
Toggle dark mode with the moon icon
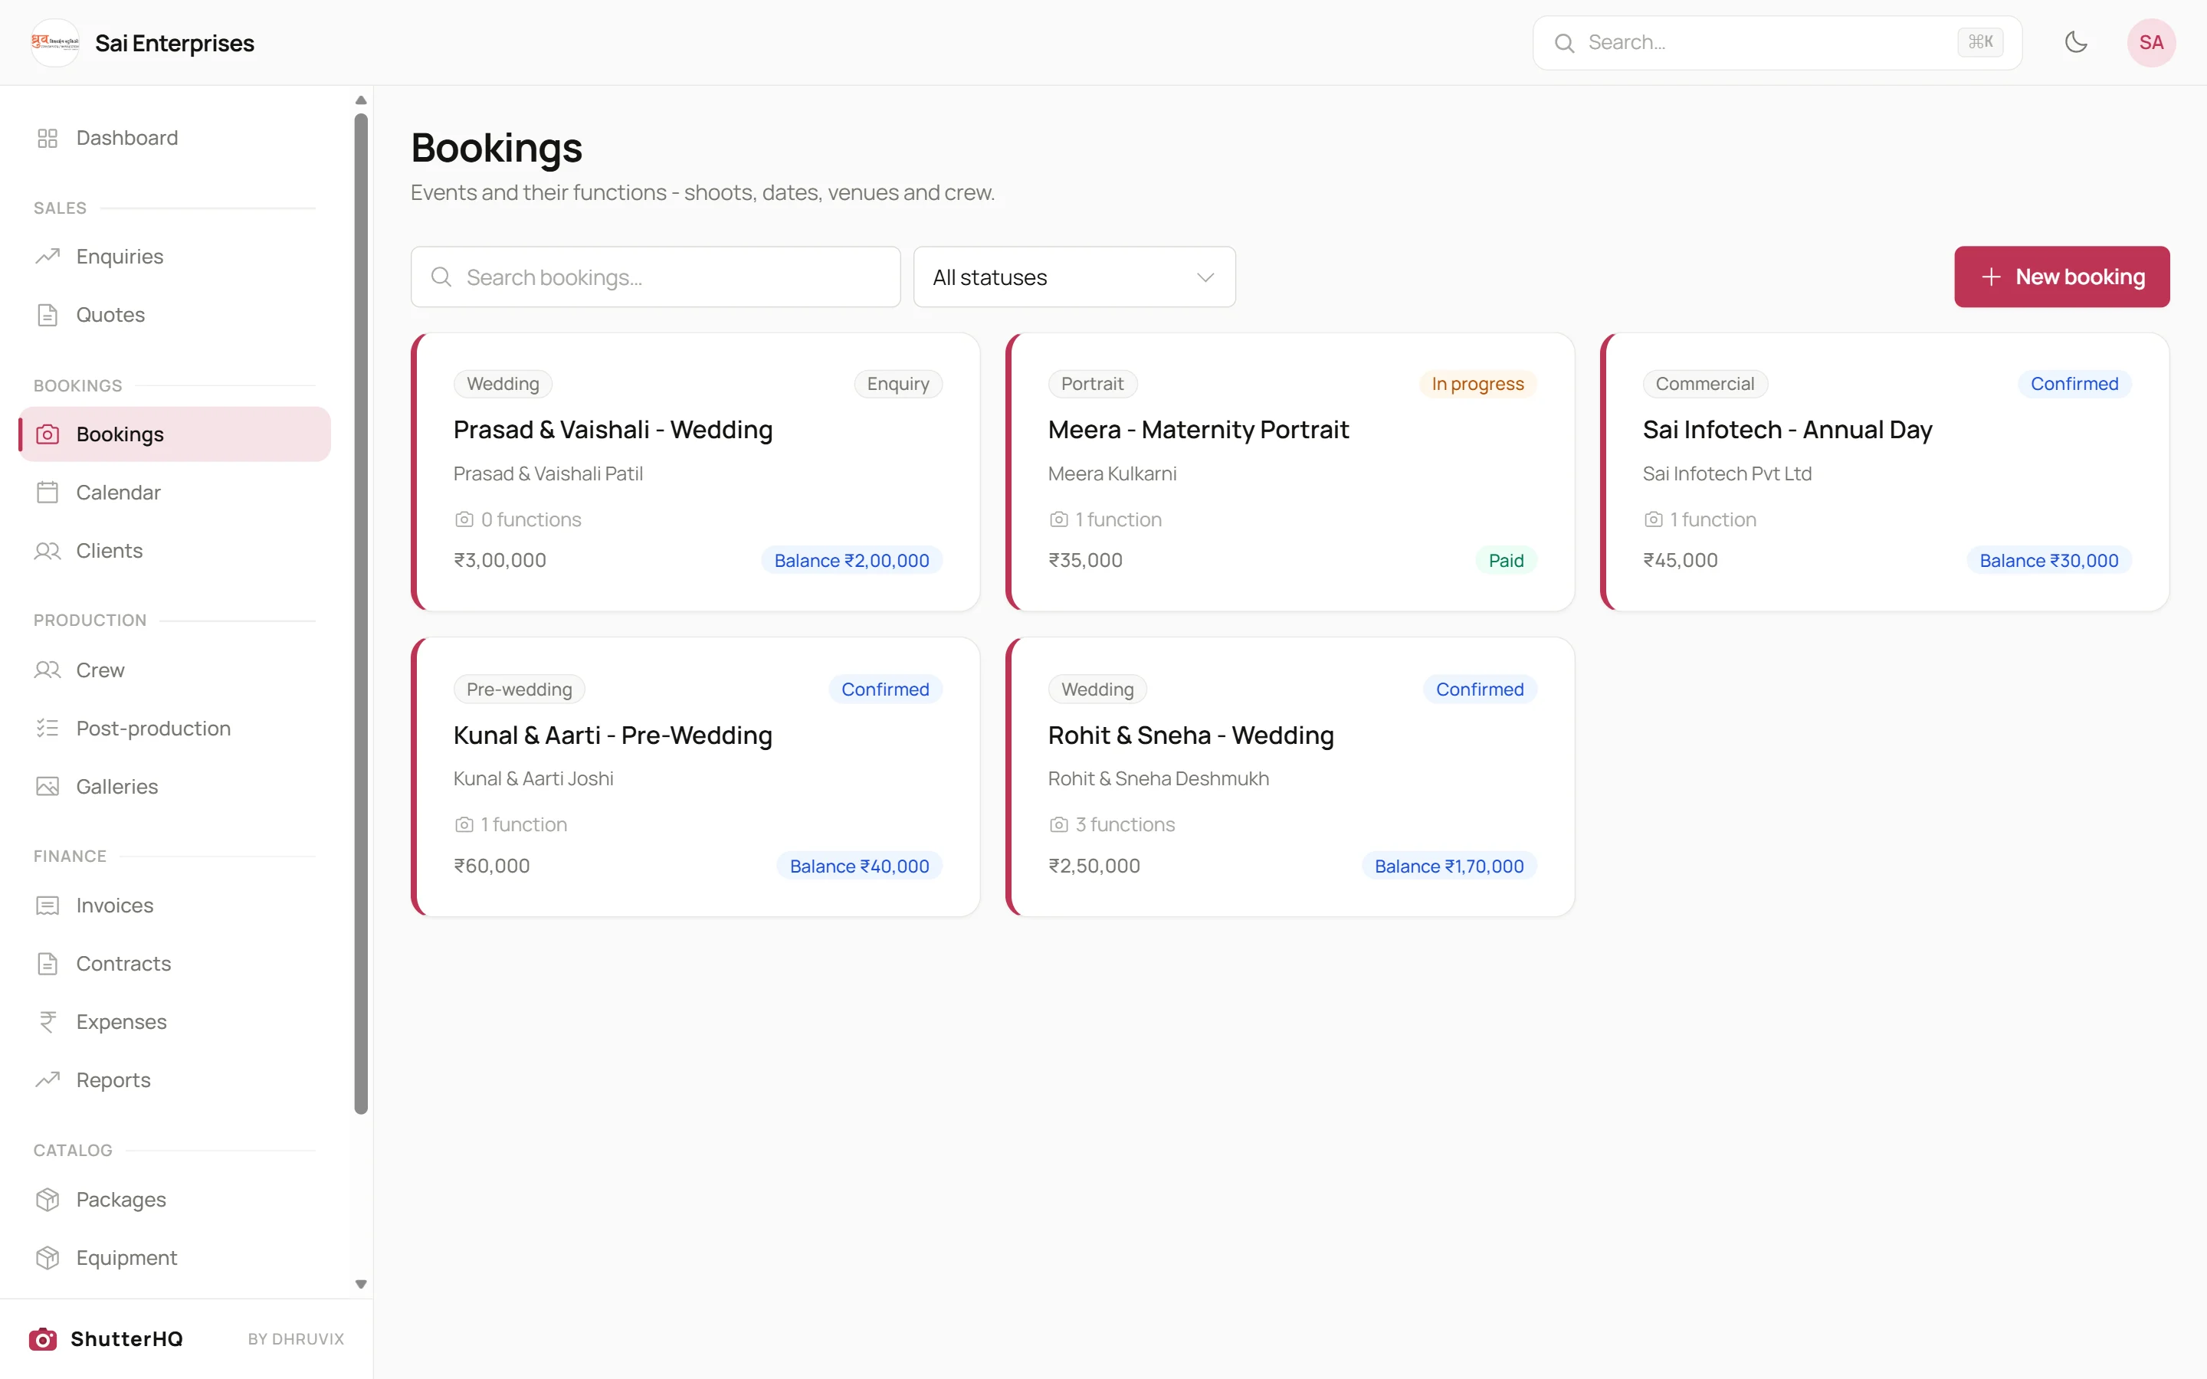click(2076, 42)
